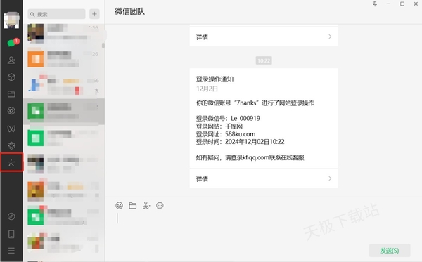Click the screenshot scissors icon
Image resolution: width=422 pixels, height=262 pixels.
[146, 206]
